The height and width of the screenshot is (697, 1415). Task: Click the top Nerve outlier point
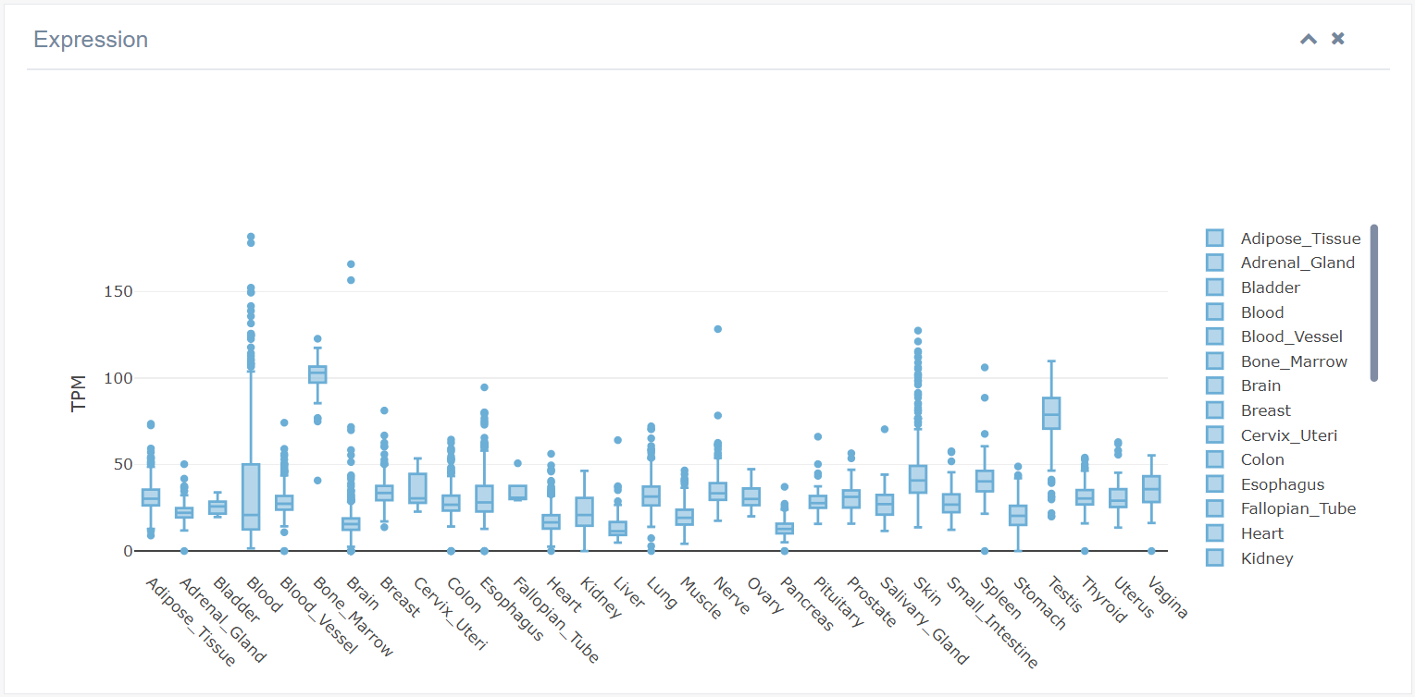pos(717,329)
